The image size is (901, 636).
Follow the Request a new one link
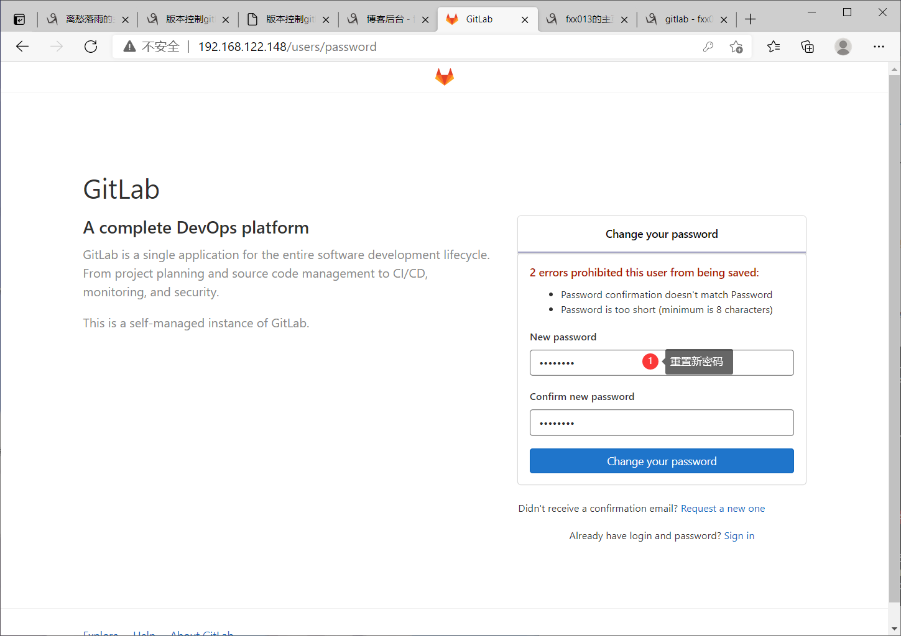pos(723,509)
